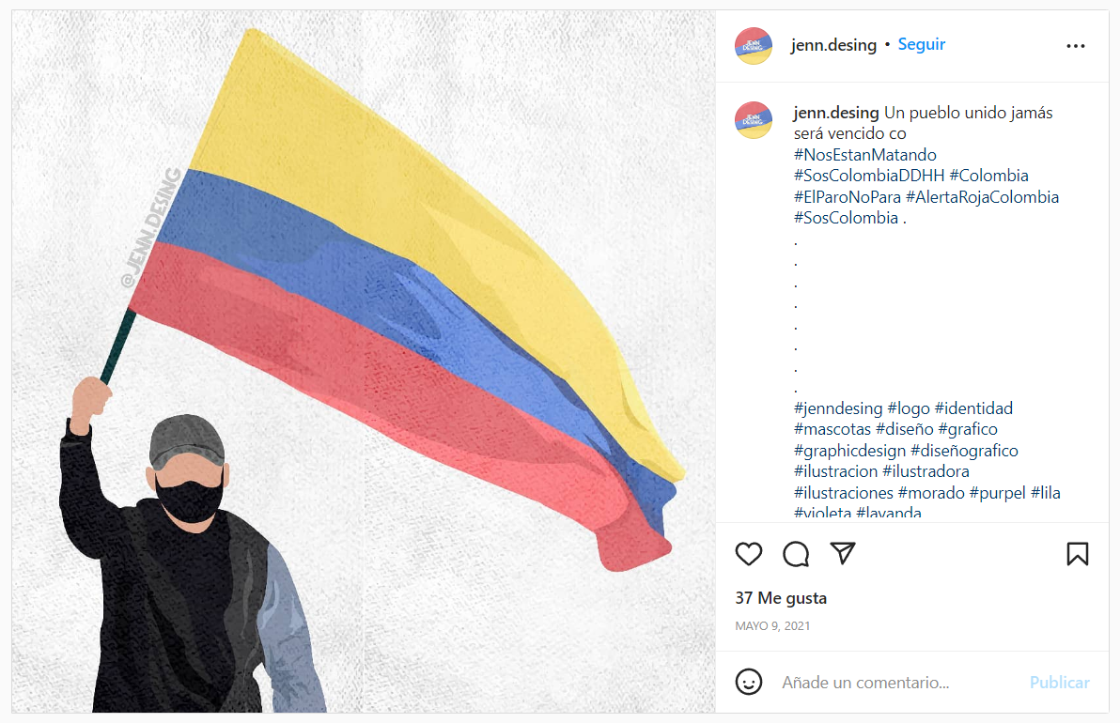
Task: Like the post with the heart icon
Action: click(x=749, y=554)
